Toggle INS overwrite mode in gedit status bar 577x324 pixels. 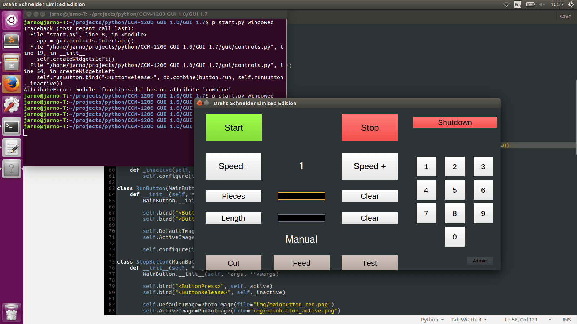coord(567,319)
